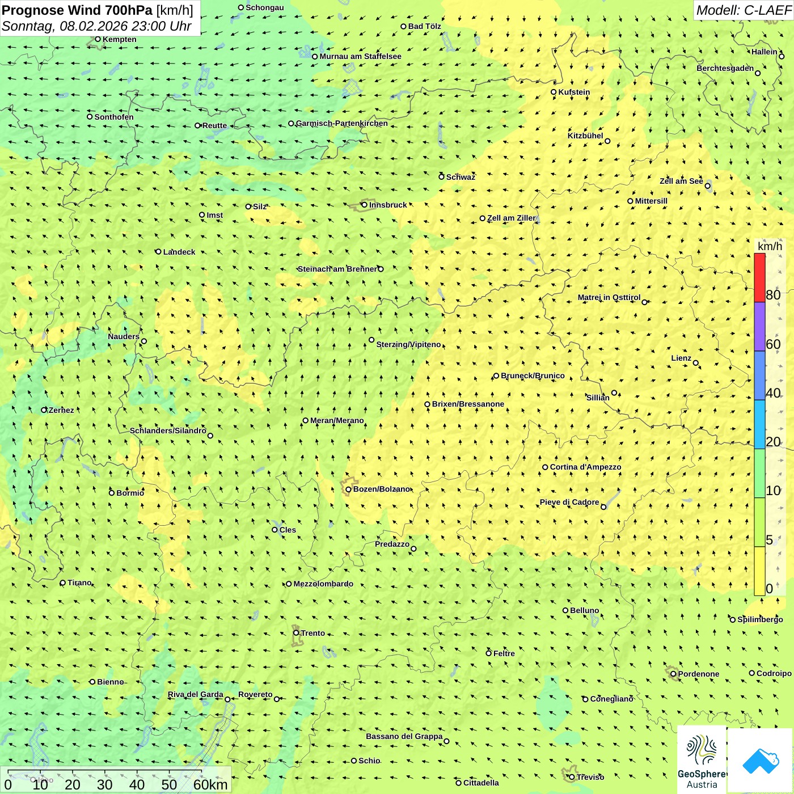
Task: Click the Cles location marker
Action: pyautogui.click(x=274, y=530)
